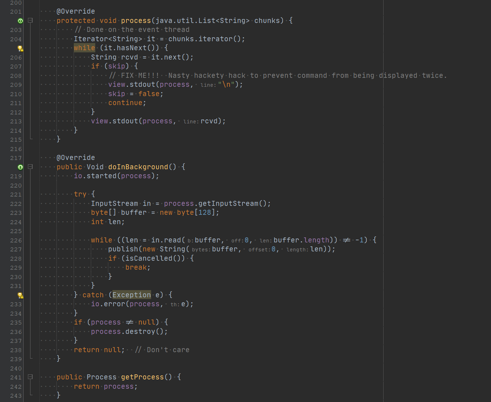Click the fold end marker at line 239
The width and height of the screenshot is (491, 402).
pos(31,358)
